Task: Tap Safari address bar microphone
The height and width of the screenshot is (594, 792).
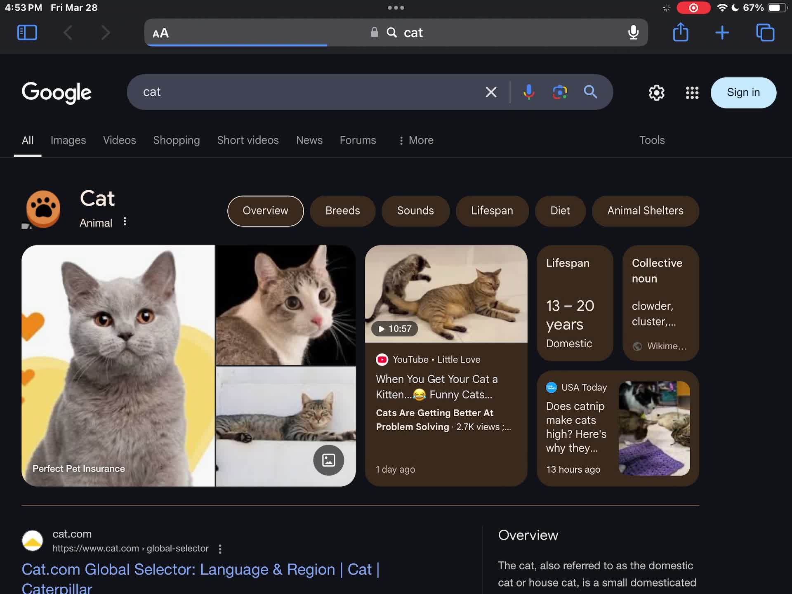Action: (633, 33)
